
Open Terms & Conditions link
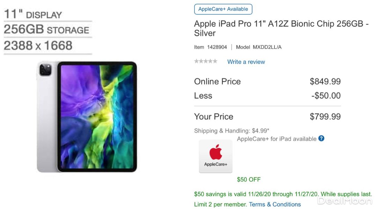pyautogui.click(x=275, y=204)
